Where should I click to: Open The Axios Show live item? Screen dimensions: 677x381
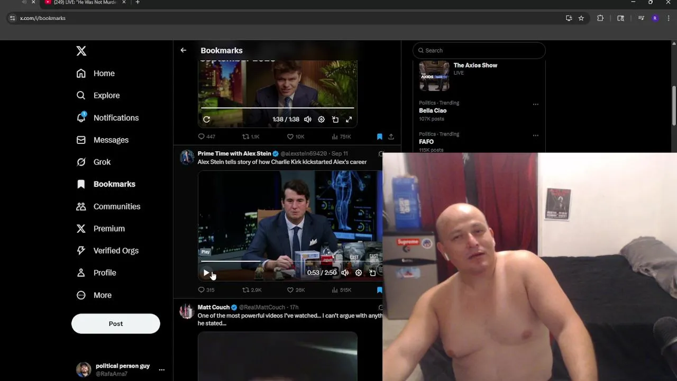pos(479,76)
